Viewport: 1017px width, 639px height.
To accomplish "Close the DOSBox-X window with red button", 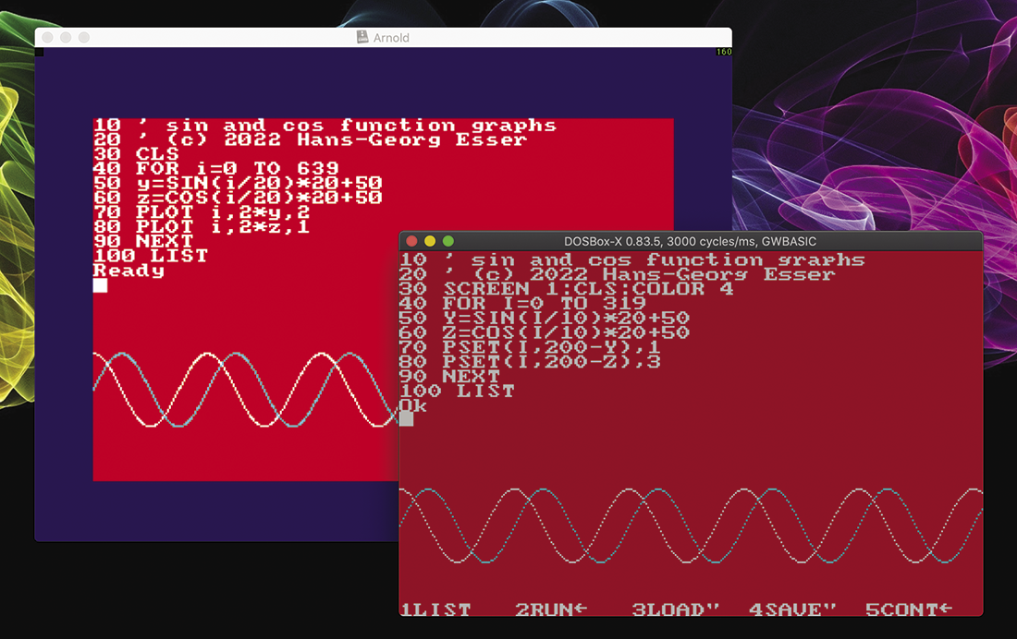I will coord(412,241).
